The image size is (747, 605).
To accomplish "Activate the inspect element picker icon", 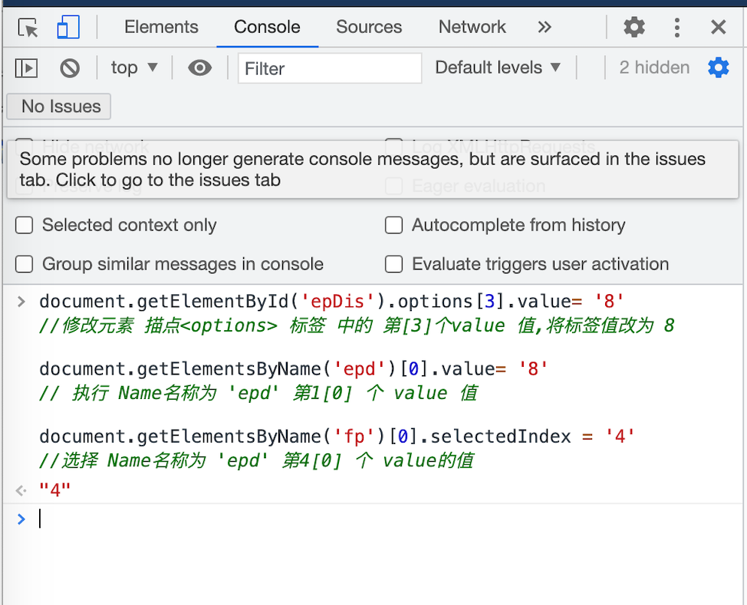I will coord(28,28).
